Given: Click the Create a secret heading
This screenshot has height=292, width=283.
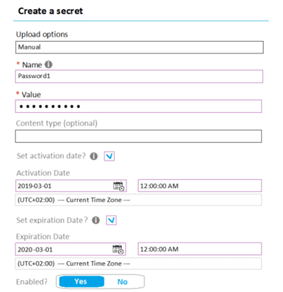Looking at the screenshot, I should pyautogui.click(x=50, y=11).
